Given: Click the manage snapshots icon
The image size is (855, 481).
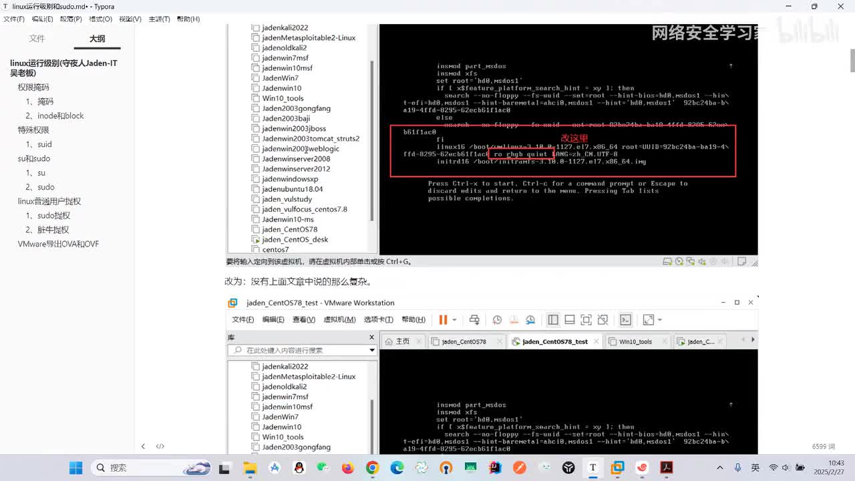Looking at the screenshot, I should click(530, 320).
